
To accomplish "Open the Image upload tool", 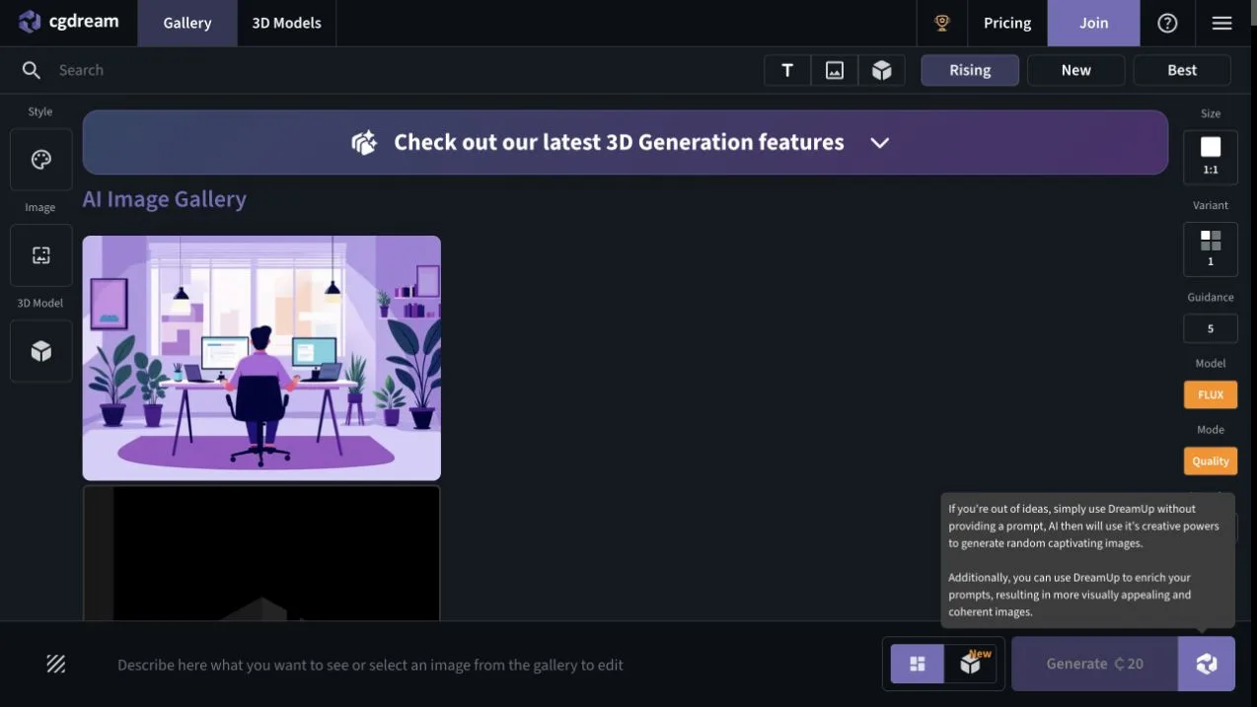I will pyautogui.click(x=41, y=255).
